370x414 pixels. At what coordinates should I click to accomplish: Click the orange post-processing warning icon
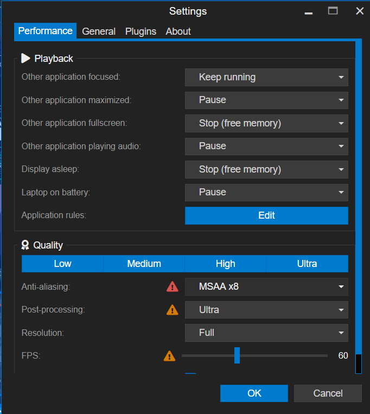point(172,310)
